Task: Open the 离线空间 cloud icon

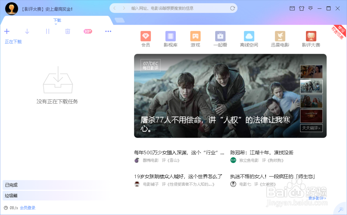Action: (249, 36)
